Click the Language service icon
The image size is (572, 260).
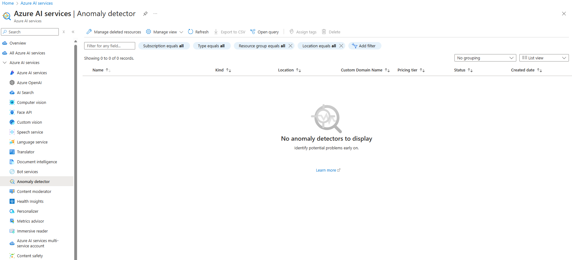(12, 142)
